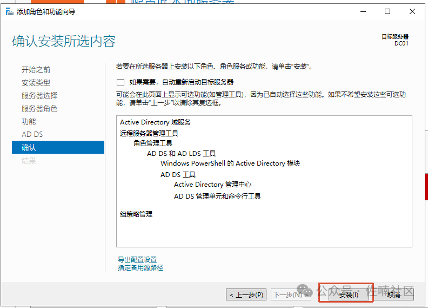This screenshot has height=308, width=428.
Task: Open 安装类型 step in sidebar
Action: 36,82
